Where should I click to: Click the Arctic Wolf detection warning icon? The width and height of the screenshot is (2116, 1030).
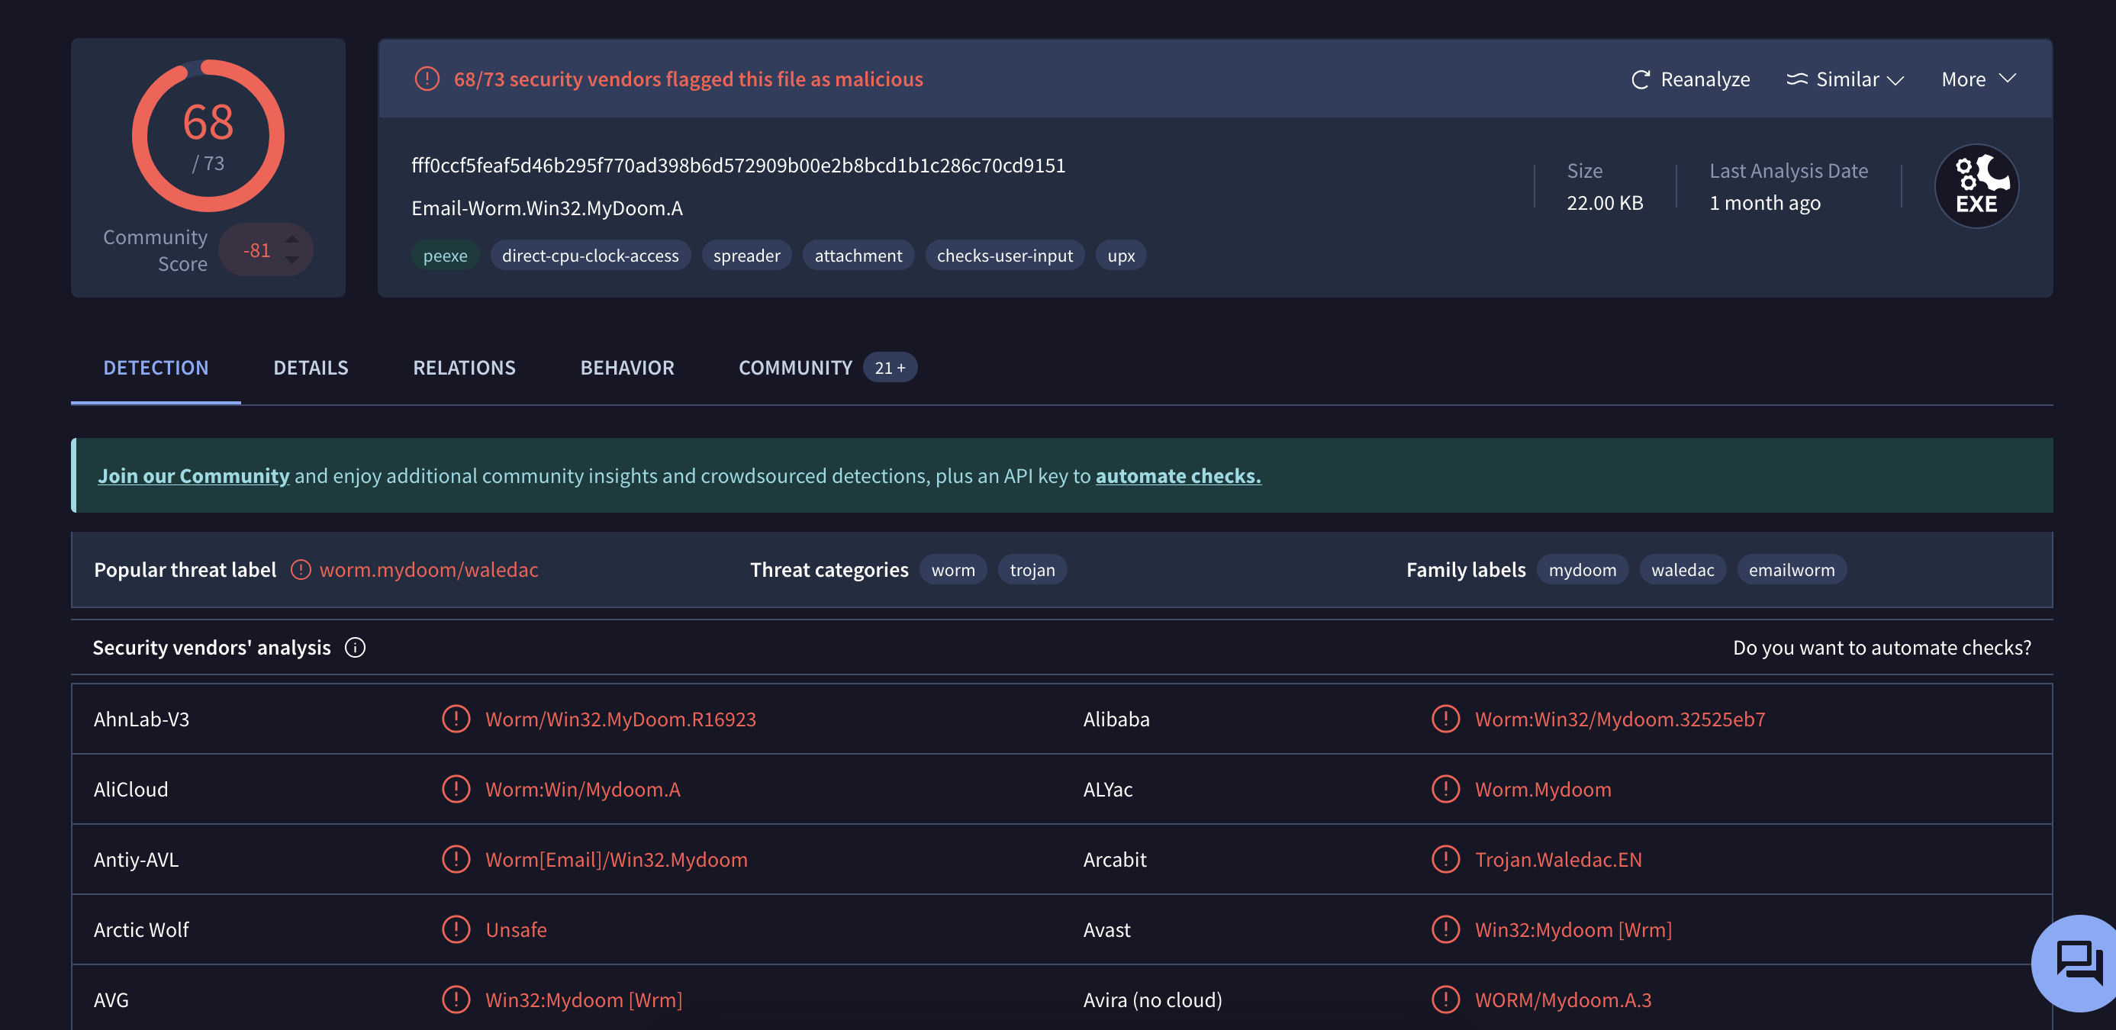point(456,930)
